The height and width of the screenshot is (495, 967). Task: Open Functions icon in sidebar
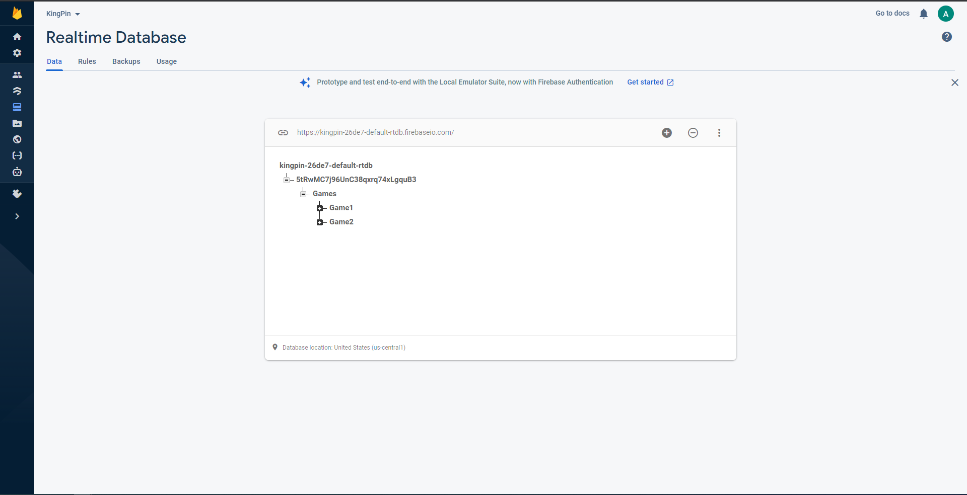coord(17,155)
